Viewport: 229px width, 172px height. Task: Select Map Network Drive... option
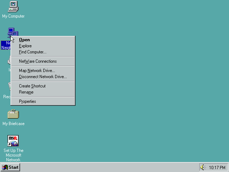point(43,71)
